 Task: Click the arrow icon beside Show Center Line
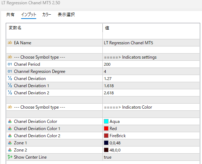10,157
